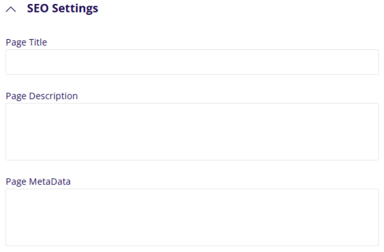Click the Page Description label
The height and width of the screenshot is (252, 384).
click(41, 96)
